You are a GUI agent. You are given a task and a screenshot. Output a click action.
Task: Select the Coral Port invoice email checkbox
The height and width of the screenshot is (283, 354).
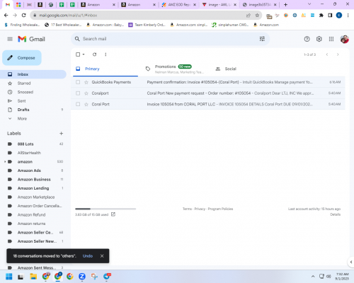pos(78,104)
